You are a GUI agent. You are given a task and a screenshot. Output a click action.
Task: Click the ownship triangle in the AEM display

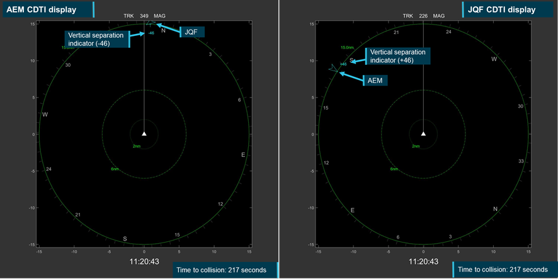[144, 134]
